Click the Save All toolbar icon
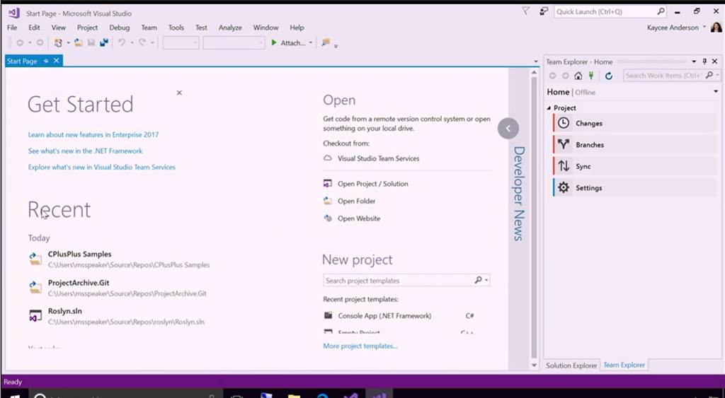The width and height of the screenshot is (725, 398). [x=104, y=43]
